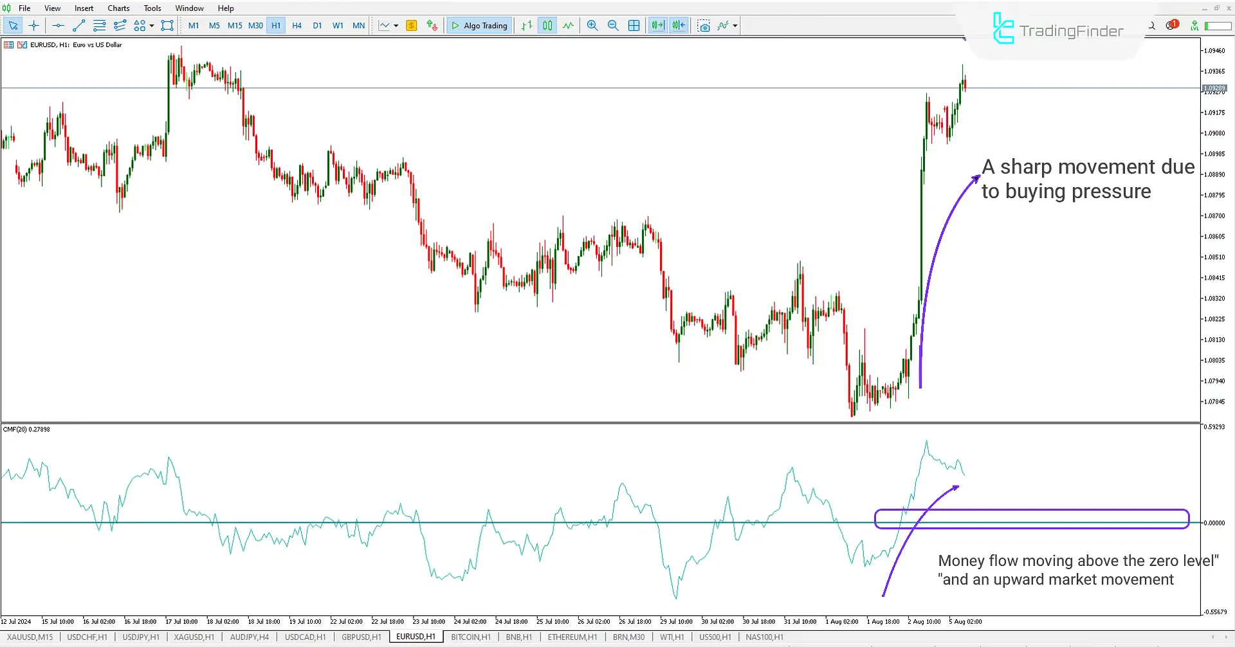Toggle the chart shift from right edge
This screenshot has height=647, width=1235.
(677, 26)
